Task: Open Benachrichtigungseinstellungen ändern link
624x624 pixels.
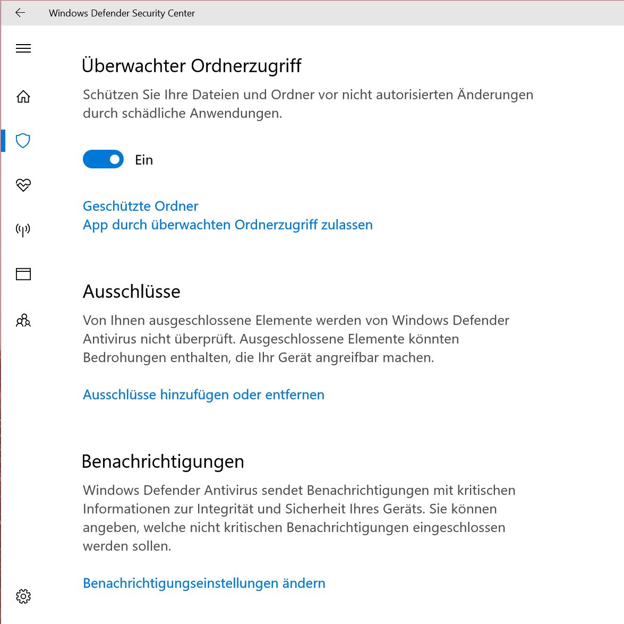Action: pyautogui.click(x=204, y=584)
